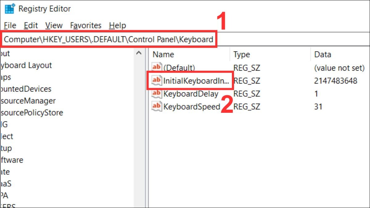This screenshot has width=370, height=208.
Task: Select the 'ountedDevices' tree key
Action: (26, 89)
